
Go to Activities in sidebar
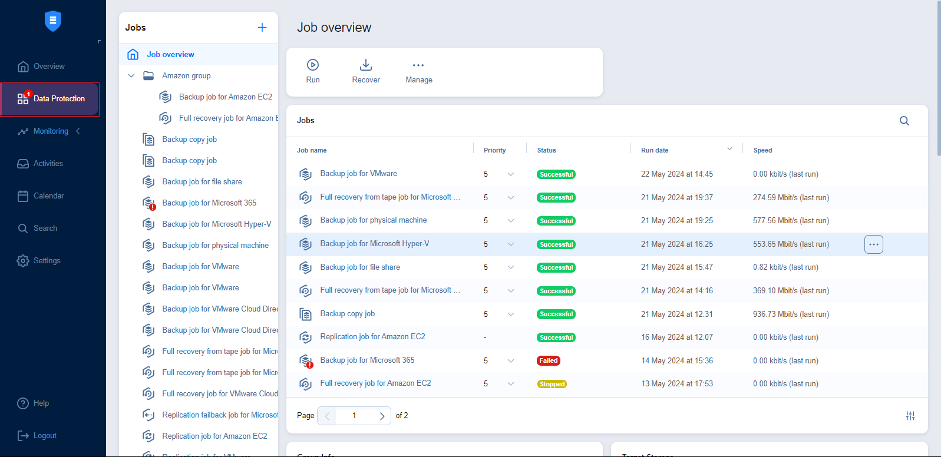coord(48,164)
